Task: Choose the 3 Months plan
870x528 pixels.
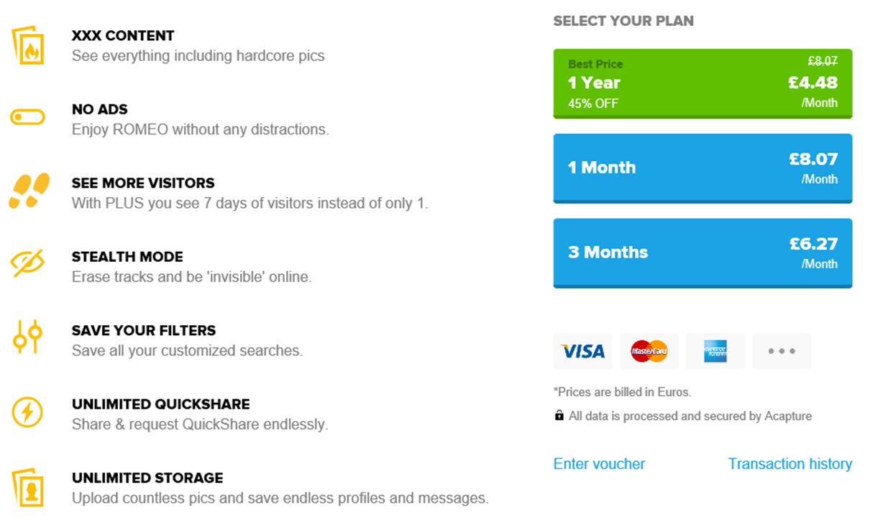Action: [x=702, y=253]
